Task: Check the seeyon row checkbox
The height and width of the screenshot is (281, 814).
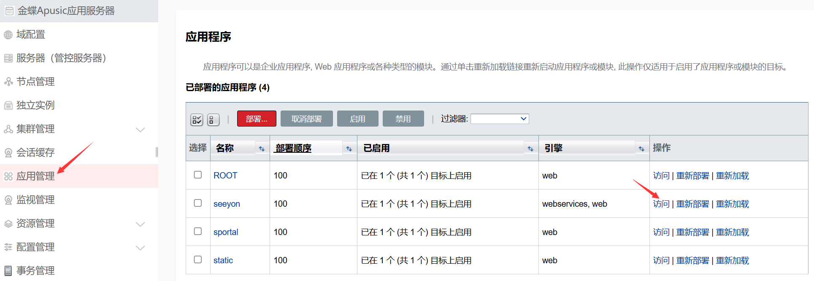Action: pyautogui.click(x=198, y=203)
